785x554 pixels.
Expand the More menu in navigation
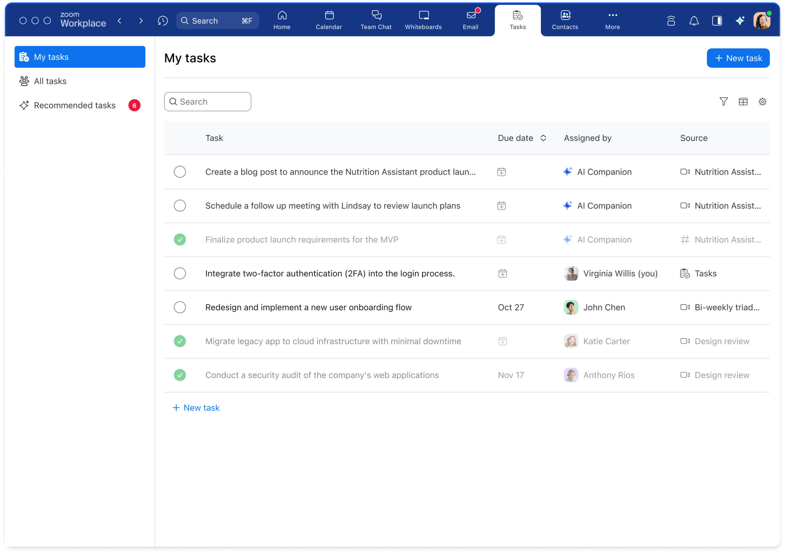(x=611, y=20)
